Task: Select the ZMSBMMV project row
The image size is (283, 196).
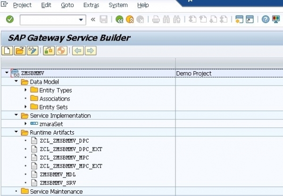Action: pos(141,73)
